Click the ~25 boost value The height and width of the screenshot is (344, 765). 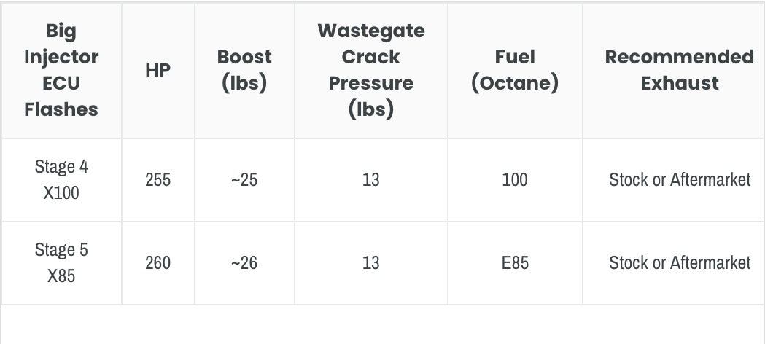pyautogui.click(x=244, y=179)
